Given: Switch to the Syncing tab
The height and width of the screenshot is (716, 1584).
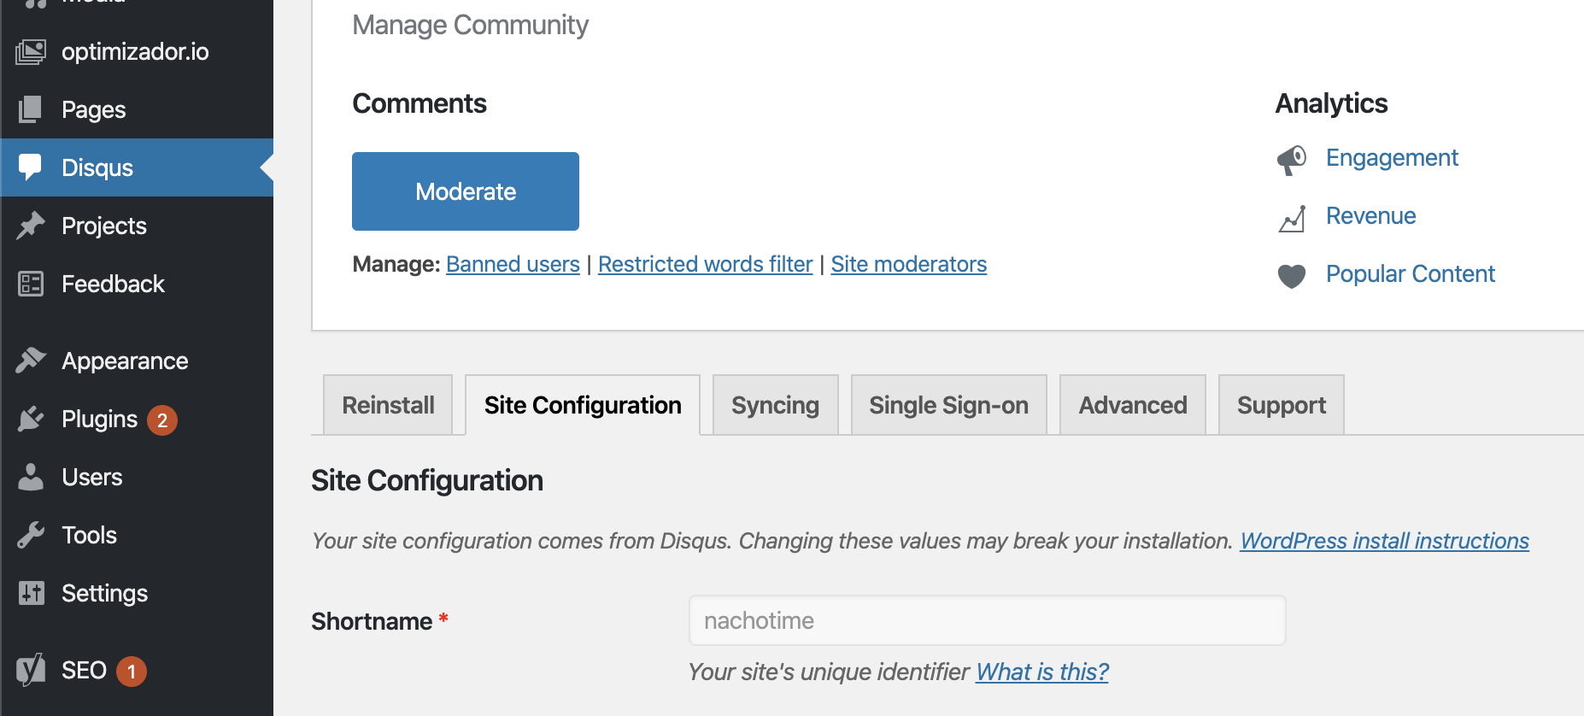Looking at the screenshot, I should tap(775, 405).
